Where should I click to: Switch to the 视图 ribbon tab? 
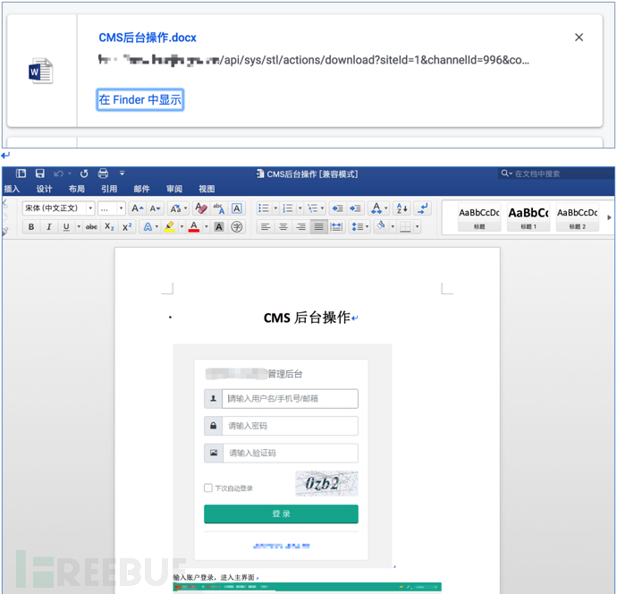click(207, 189)
